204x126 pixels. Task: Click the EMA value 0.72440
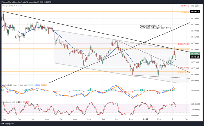click(19, 6)
